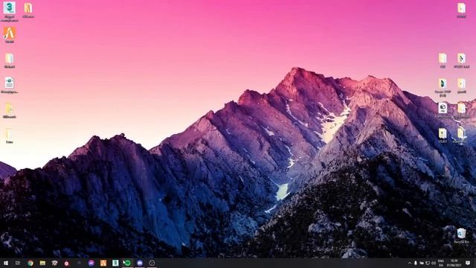Select the teal number 3 desktop shortcut
The height and width of the screenshot is (268, 476).
click(10, 12)
